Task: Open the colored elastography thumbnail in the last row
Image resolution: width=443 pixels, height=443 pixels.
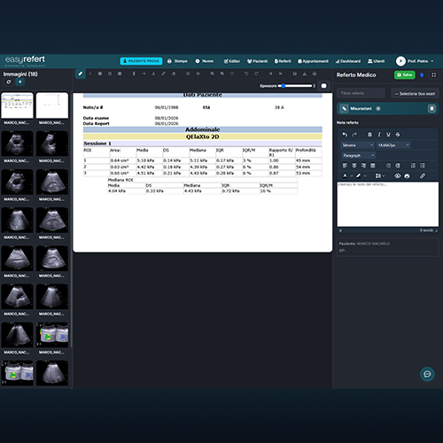Action: click(x=17, y=373)
